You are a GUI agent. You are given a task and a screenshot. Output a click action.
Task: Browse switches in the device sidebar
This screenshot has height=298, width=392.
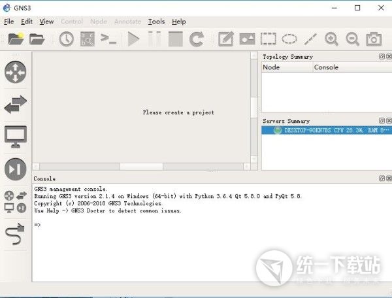coord(16,105)
